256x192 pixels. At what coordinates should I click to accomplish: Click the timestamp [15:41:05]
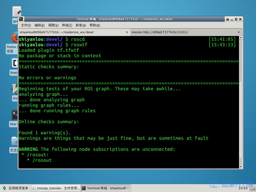(222, 39)
